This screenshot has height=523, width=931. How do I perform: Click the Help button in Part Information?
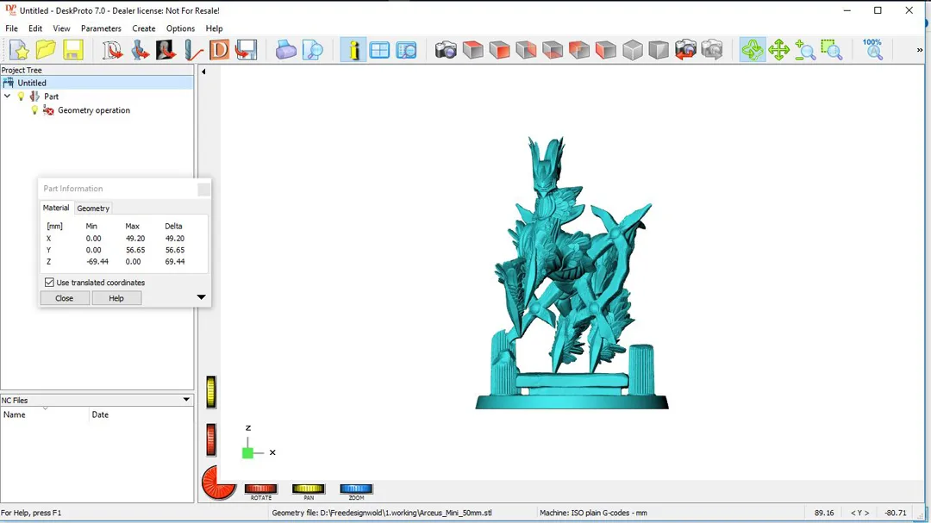point(116,298)
